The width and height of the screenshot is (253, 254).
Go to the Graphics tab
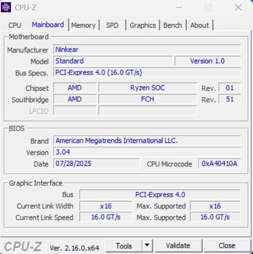pos(143,25)
